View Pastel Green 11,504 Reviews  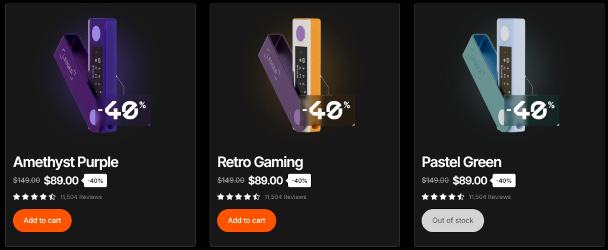(x=490, y=197)
